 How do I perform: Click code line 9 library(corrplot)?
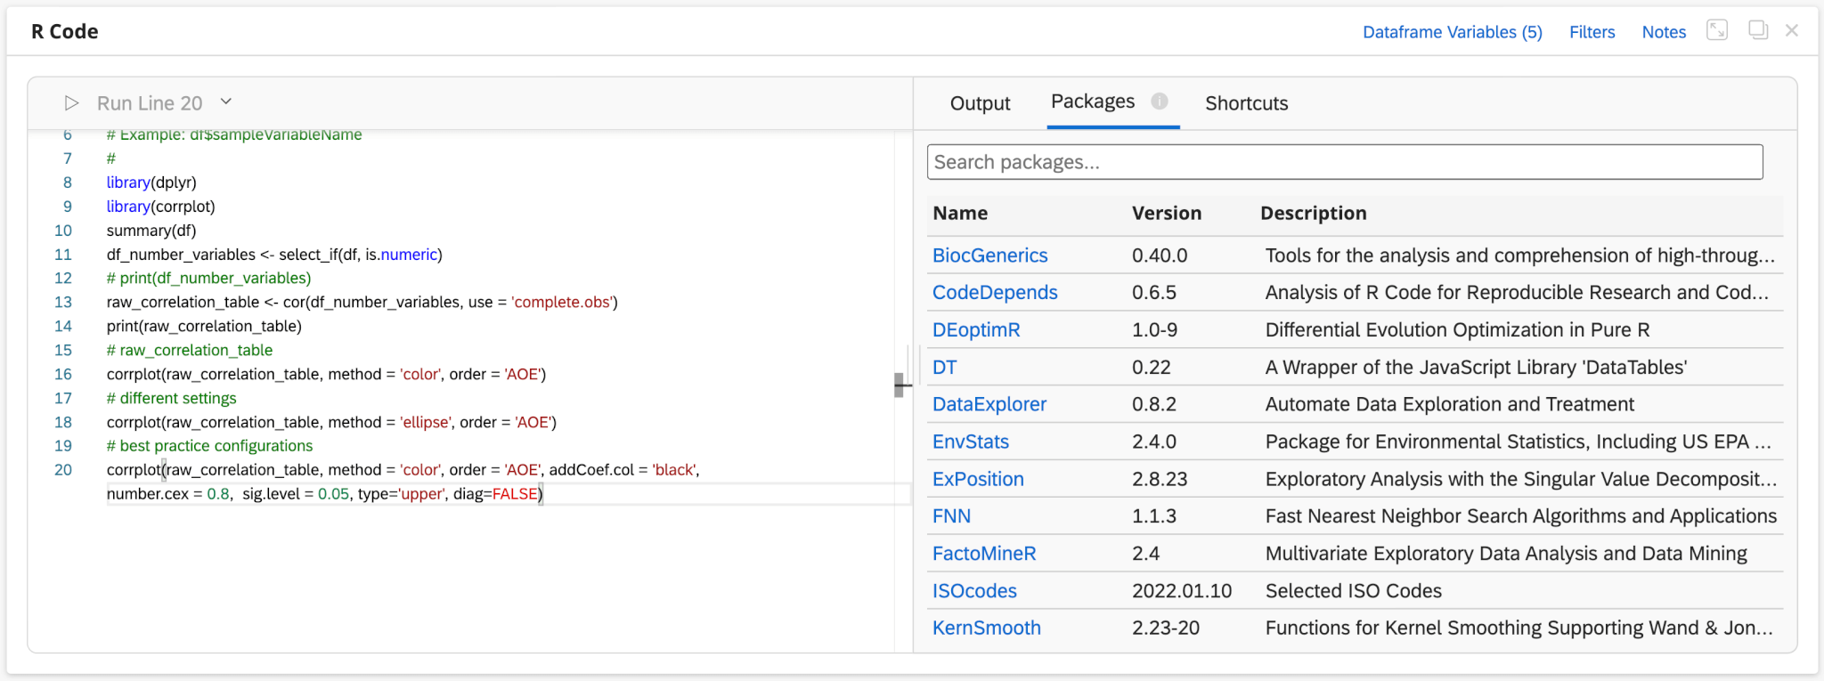(x=160, y=207)
